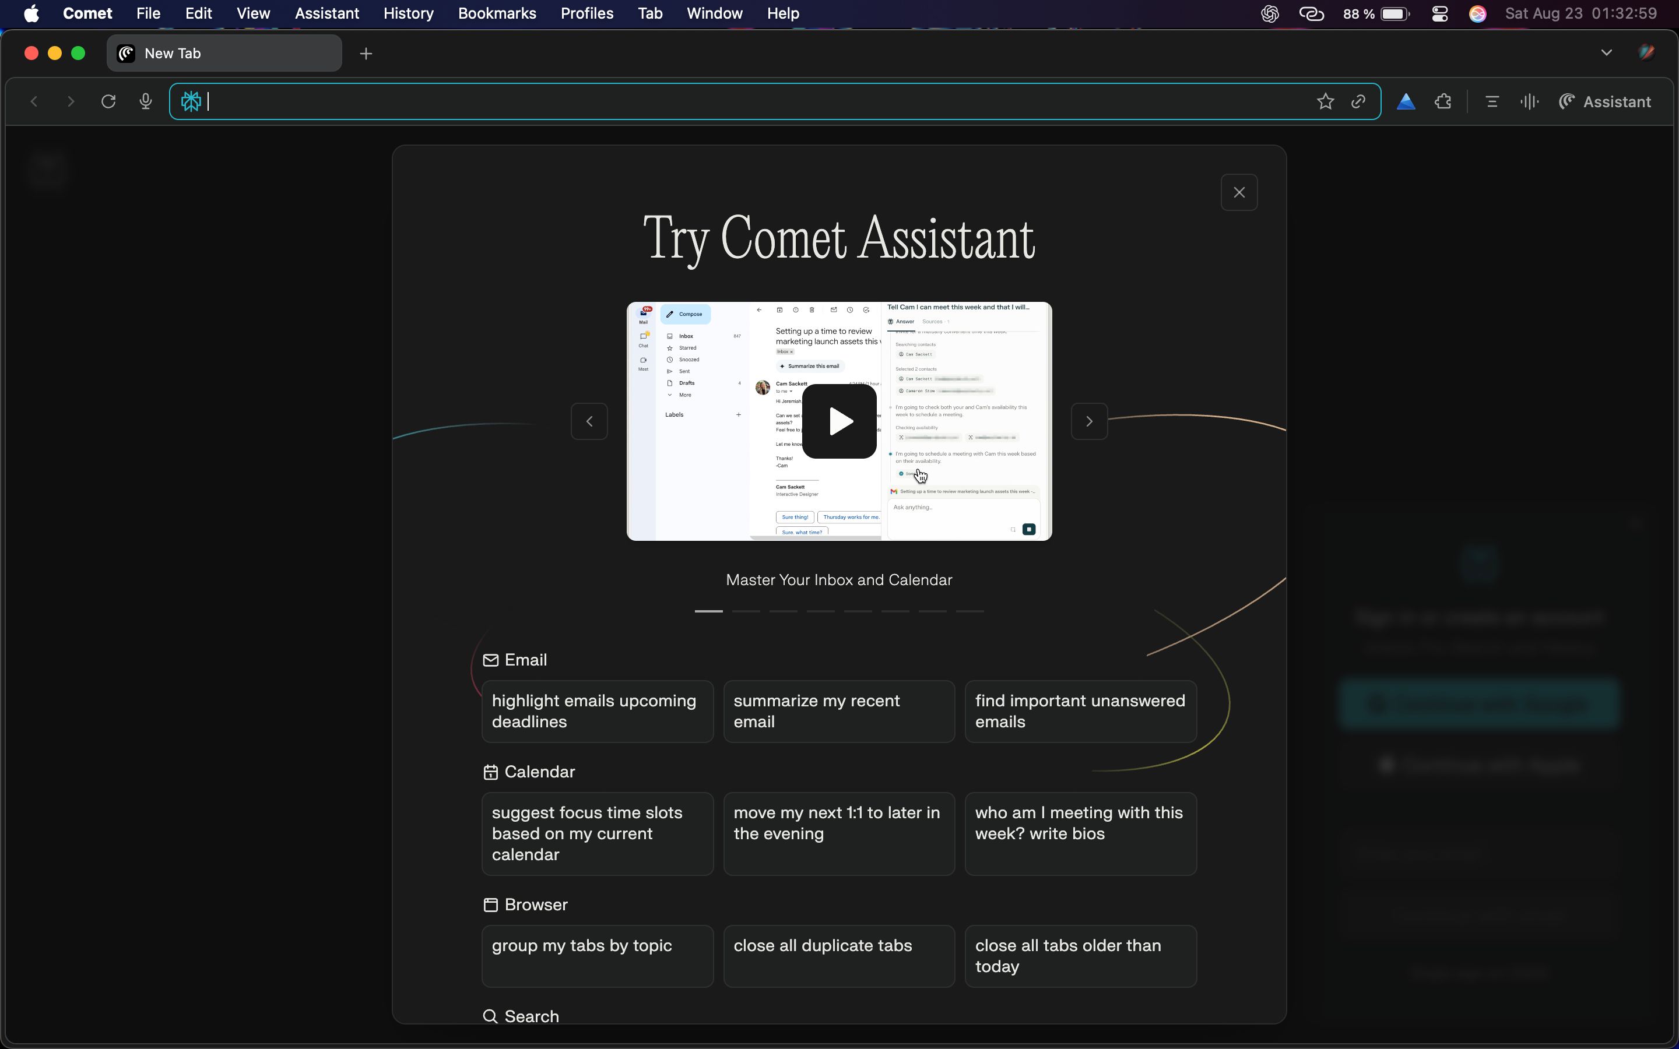Screen dimensions: 1679x1049
Task: Select the first carousel indicator dash
Action: (708, 611)
